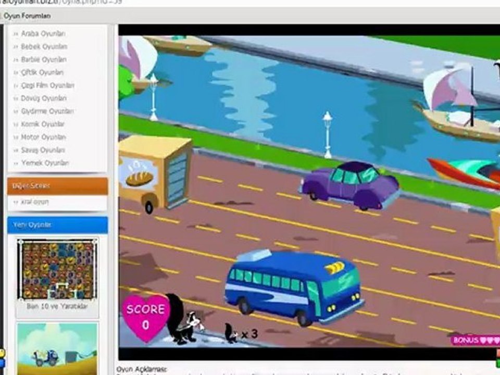Click the skunk character by the road
The width and height of the screenshot is (500, 375).
pyautogui.click(x=184, y=320)
